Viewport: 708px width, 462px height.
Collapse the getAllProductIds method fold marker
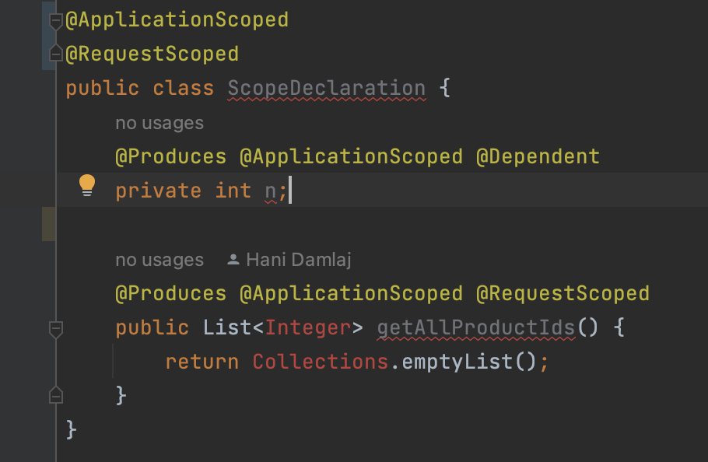pos(54,329)
